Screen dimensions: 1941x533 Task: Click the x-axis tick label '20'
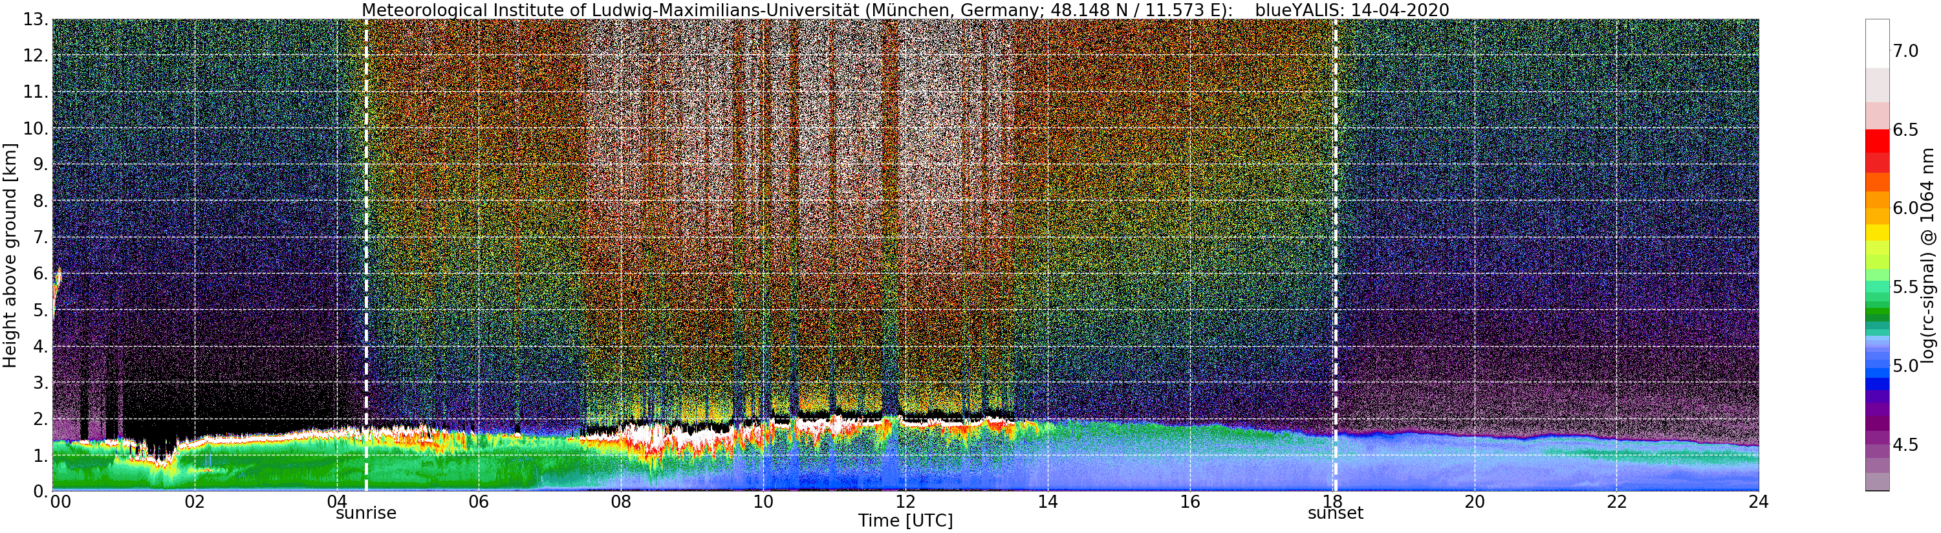tap(1474, 501)
